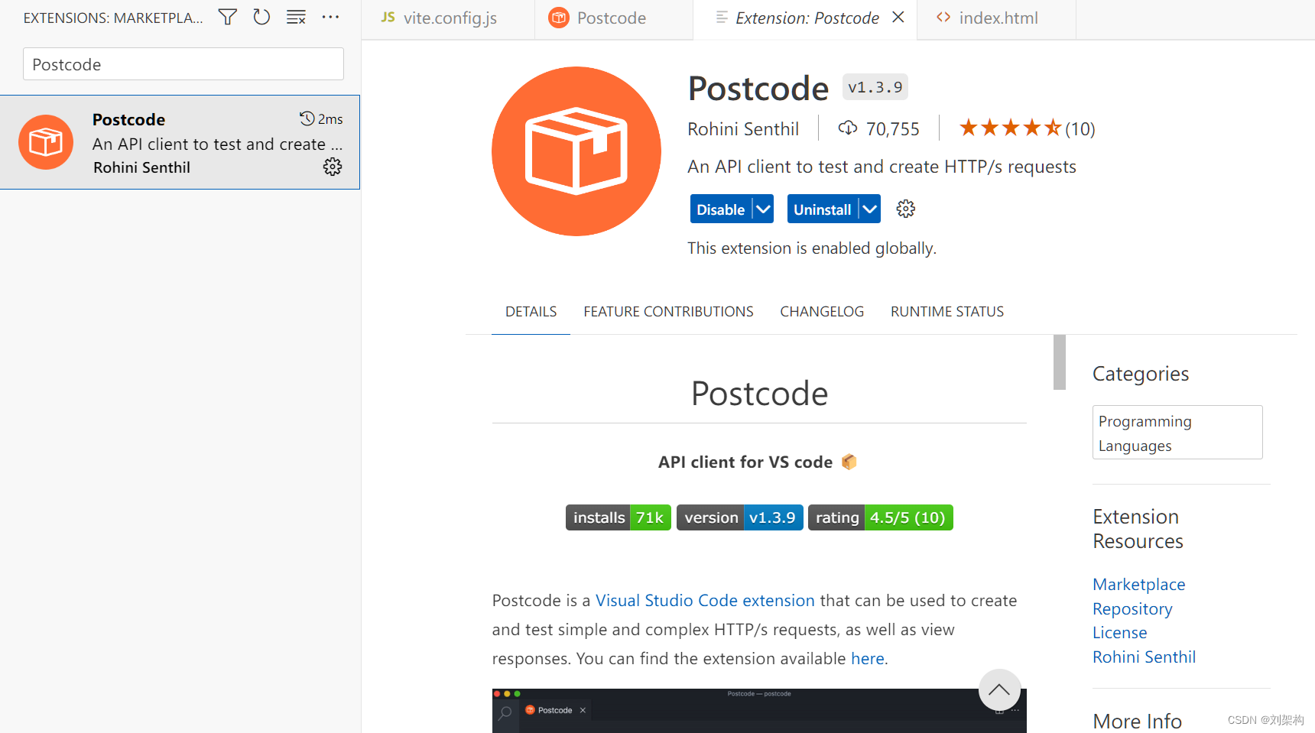Screen dimensions: 1315x733
Task: Open the Repository resource link
Action: (x=1132, y=609)
